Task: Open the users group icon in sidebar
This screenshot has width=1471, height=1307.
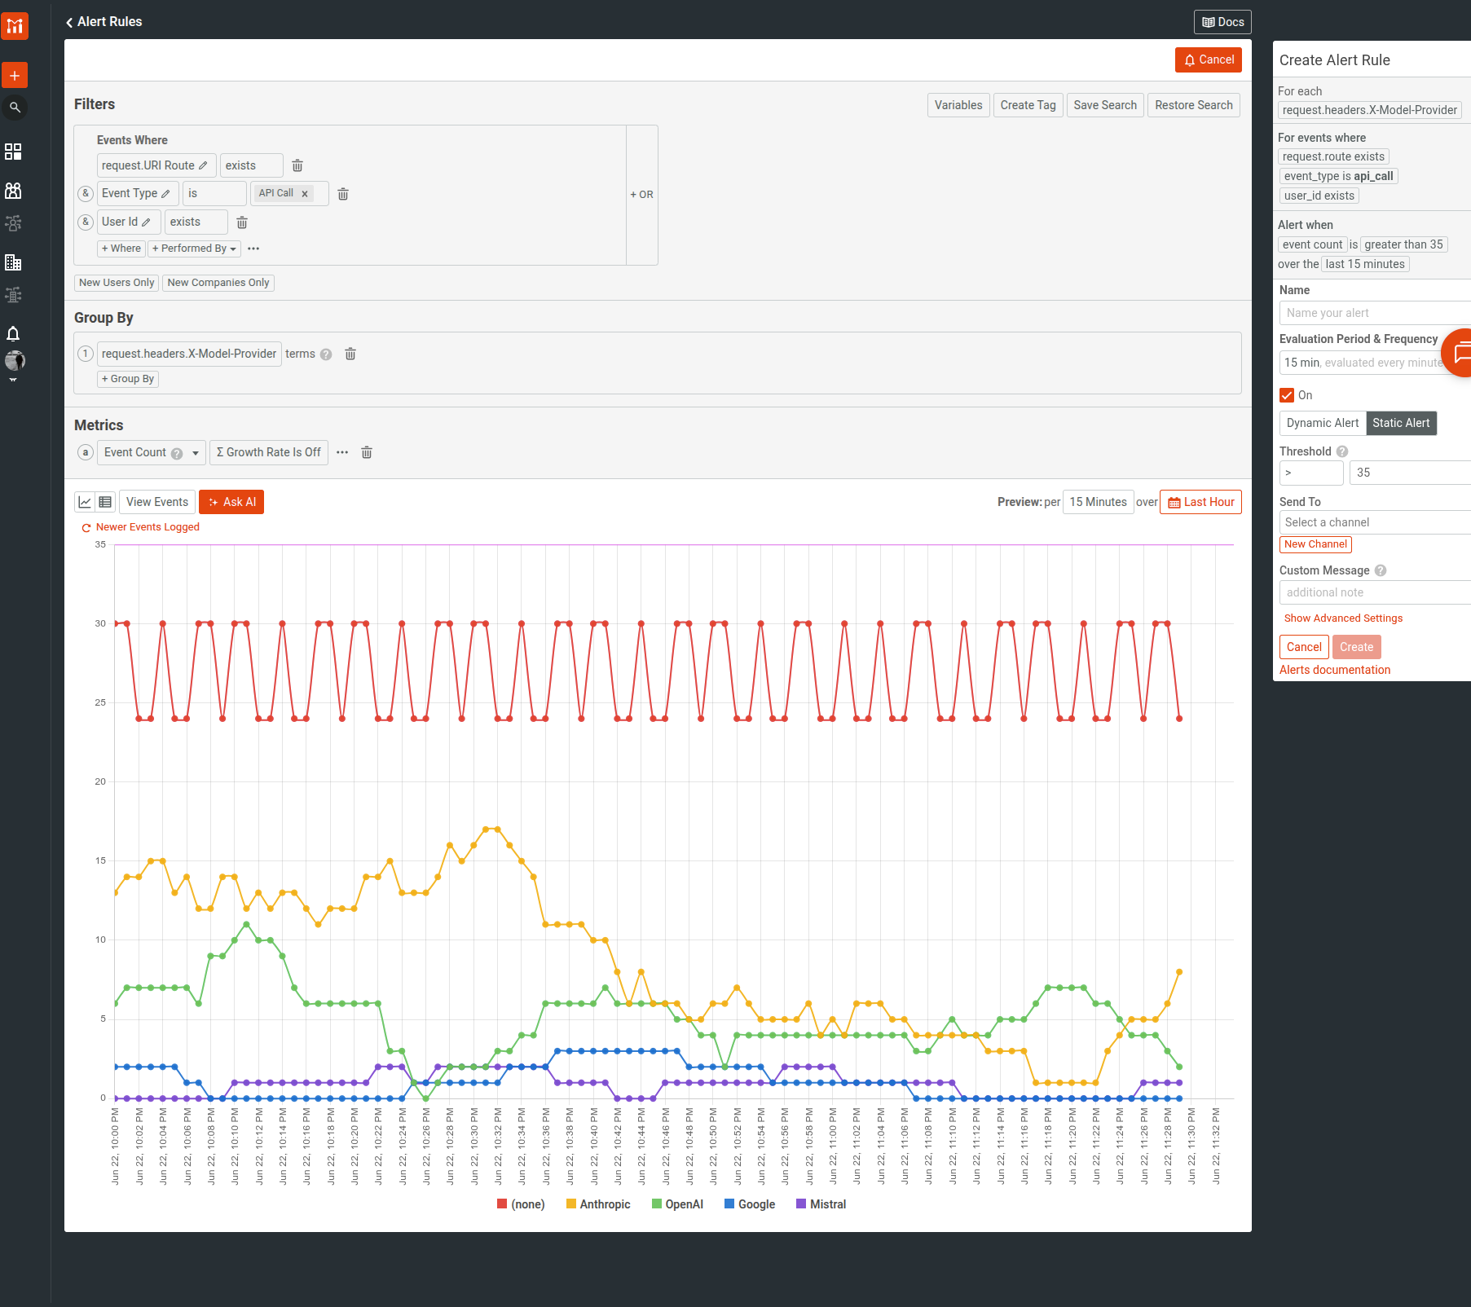Action: tap(13, 191)
